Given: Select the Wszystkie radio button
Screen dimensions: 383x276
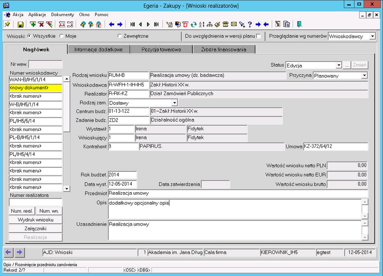Looking at the screenshot, I should (x=29, y=36).
